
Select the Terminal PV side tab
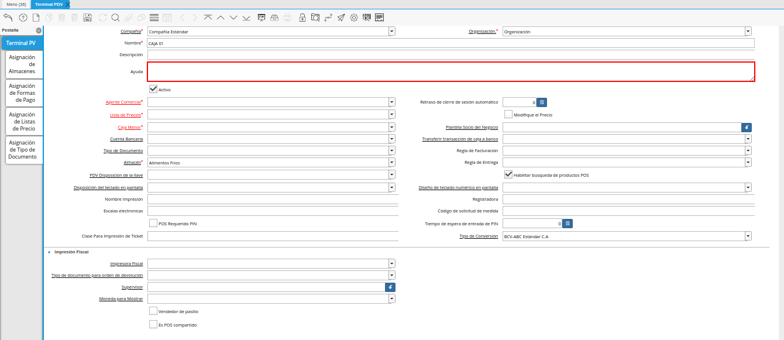(x=22, y=43)
